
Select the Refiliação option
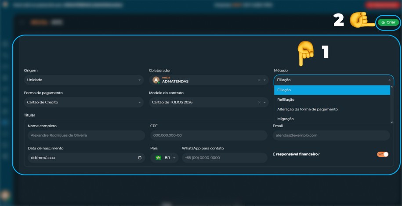point(332,99)
